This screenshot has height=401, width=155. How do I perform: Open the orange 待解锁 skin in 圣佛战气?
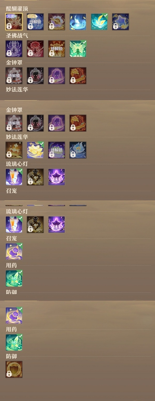click(x=57, y=49)
